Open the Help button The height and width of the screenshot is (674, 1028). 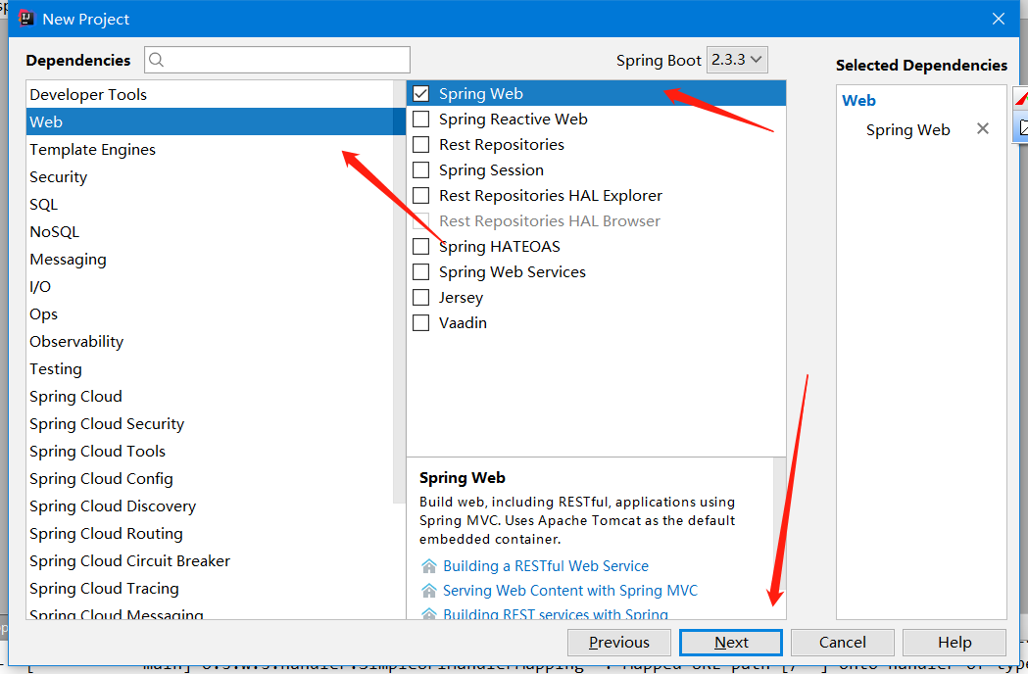[955, 643]
